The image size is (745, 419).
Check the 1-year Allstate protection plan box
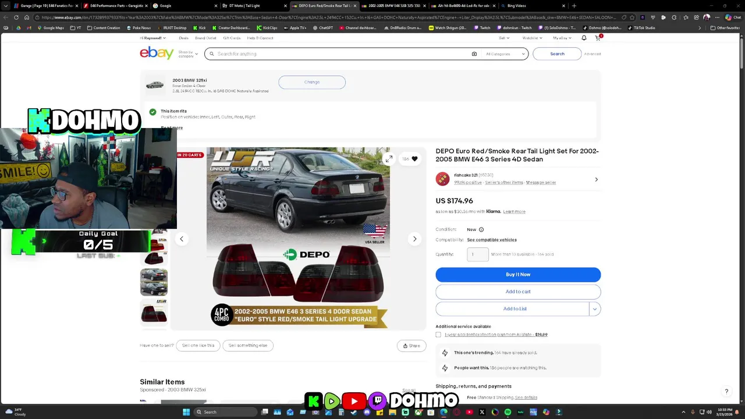click(x=438, y=335)
